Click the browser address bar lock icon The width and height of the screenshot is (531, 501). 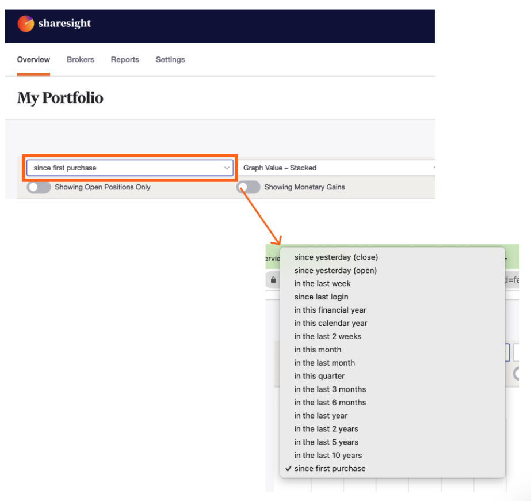click(273, 280)
